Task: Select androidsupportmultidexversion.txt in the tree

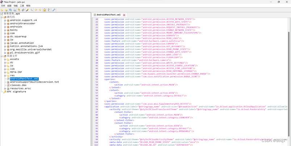Action: [x=34, y=82]
